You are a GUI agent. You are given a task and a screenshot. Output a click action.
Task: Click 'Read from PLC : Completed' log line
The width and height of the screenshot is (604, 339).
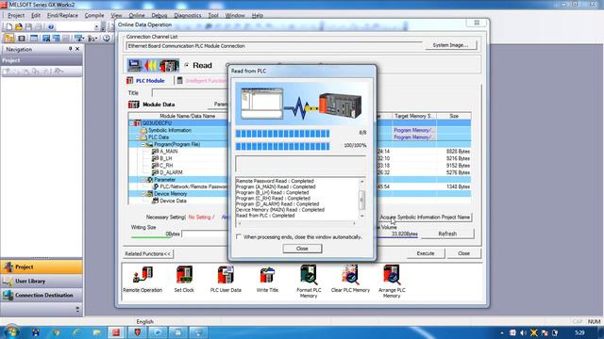pos(265,216)
